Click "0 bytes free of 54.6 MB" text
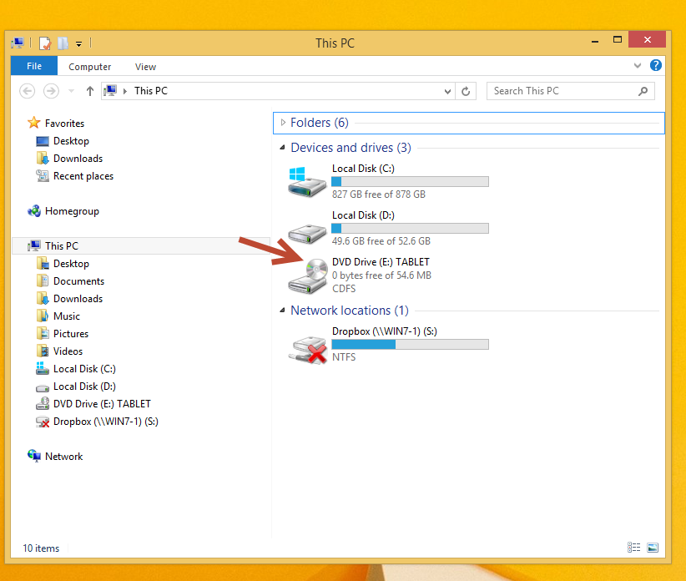Screen dimensions: 686x581 point(381,275)
